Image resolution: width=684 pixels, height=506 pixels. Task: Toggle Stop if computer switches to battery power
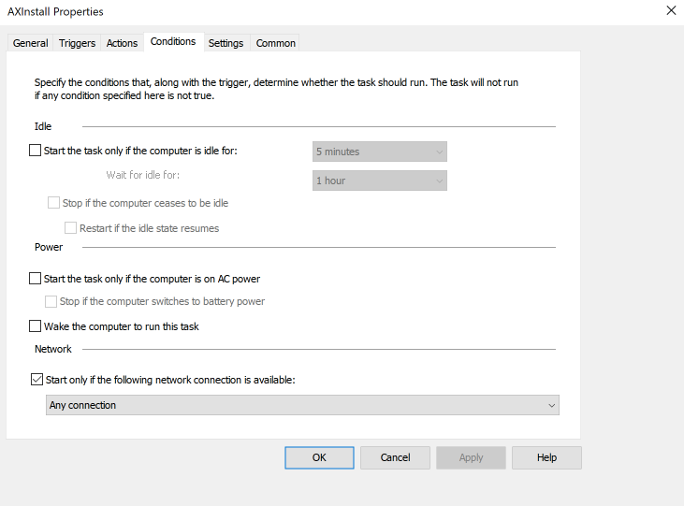tap(51, 301)
